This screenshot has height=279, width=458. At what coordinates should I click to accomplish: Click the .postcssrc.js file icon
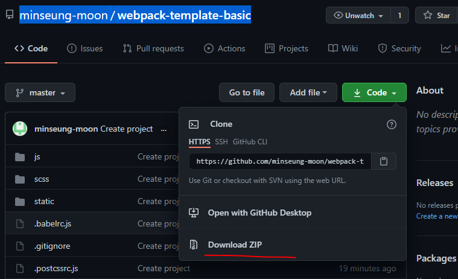[x=20, y=268]
